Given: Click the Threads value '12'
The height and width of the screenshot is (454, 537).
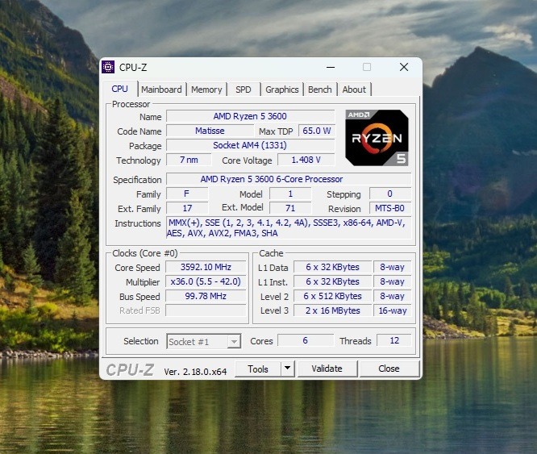Looking at the screenshot, I should point(394,340).
